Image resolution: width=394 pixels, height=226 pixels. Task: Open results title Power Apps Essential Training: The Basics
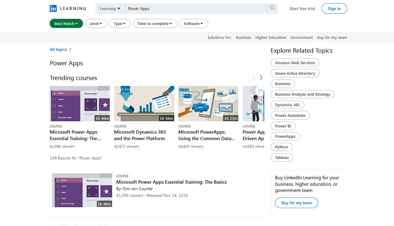[x=172, y=182]
